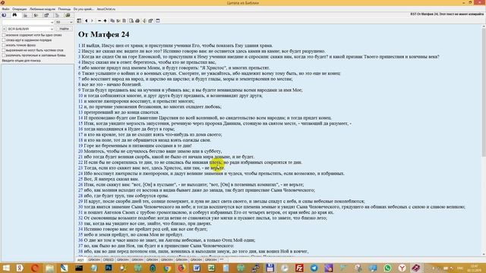
Task: Select the CREED module tab
Action: coord(109,259)
